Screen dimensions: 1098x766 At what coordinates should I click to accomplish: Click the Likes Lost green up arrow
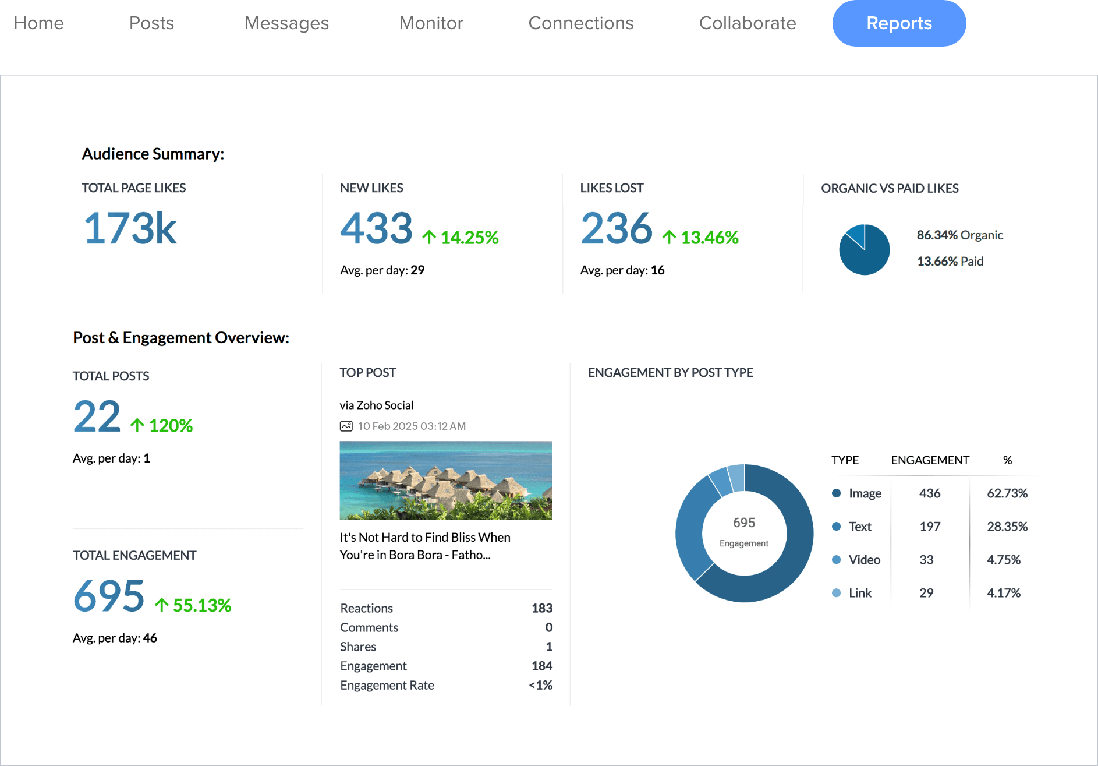tap(669, 237)
